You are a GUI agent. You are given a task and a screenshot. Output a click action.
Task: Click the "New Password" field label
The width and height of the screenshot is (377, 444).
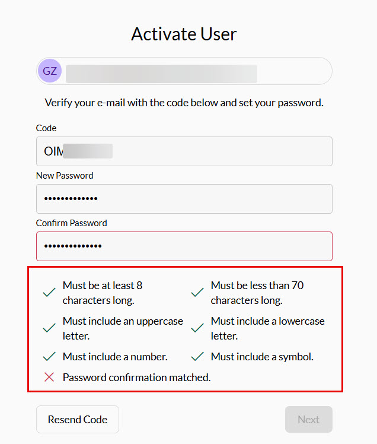[x=65, y=176]
